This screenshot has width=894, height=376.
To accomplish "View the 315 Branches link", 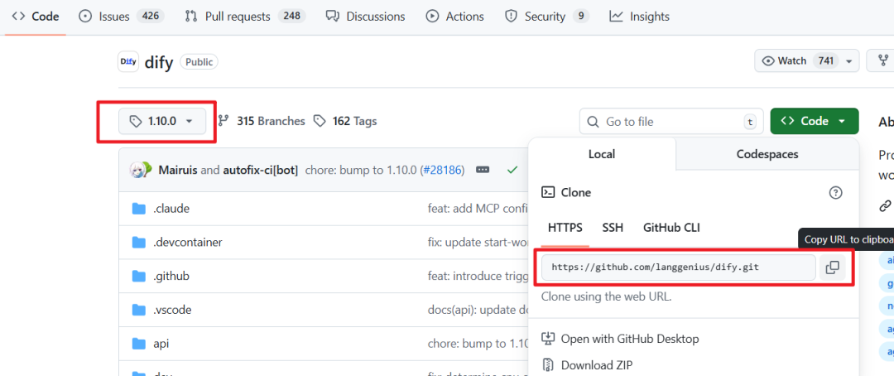I will point(262,121).
